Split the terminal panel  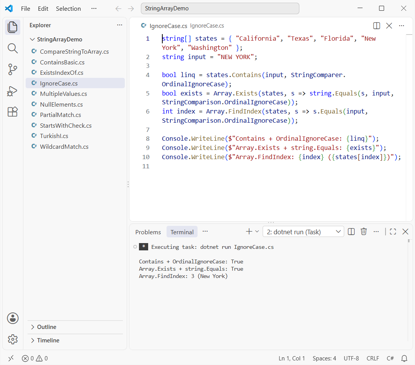(x=351, y=232)
